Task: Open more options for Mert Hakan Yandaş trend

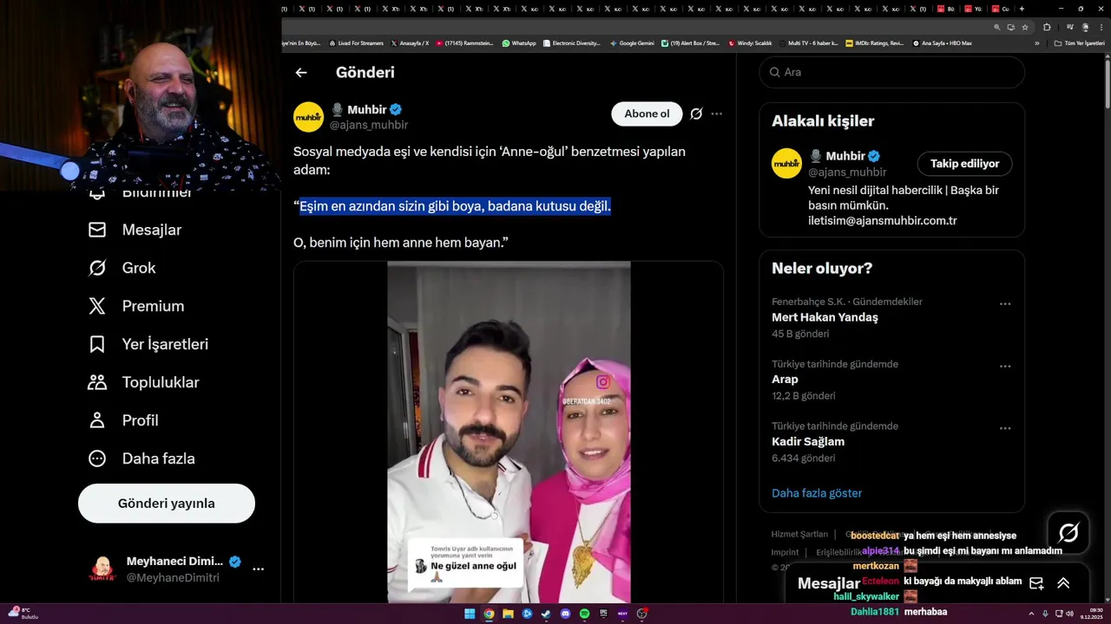Action: [x=1005, y=304]
